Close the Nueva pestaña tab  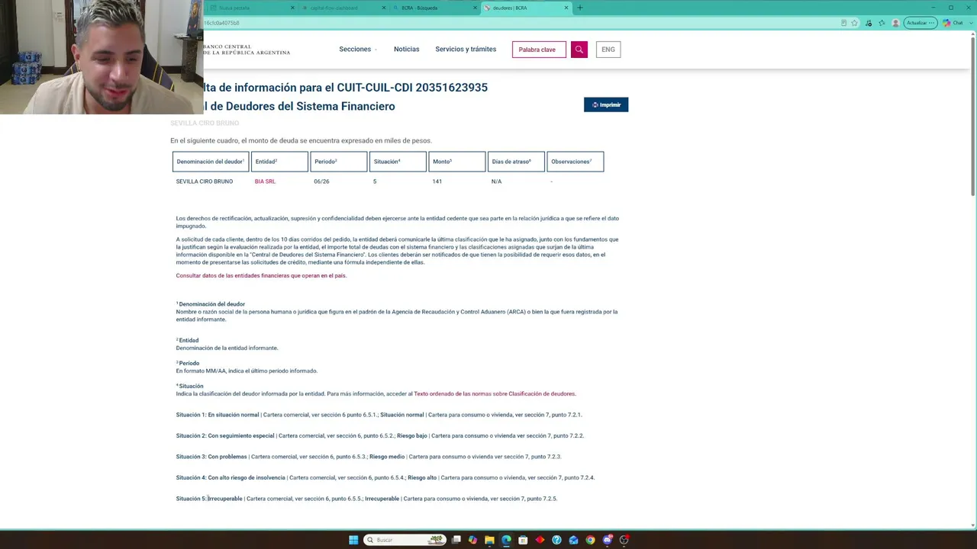pos(292,8)
